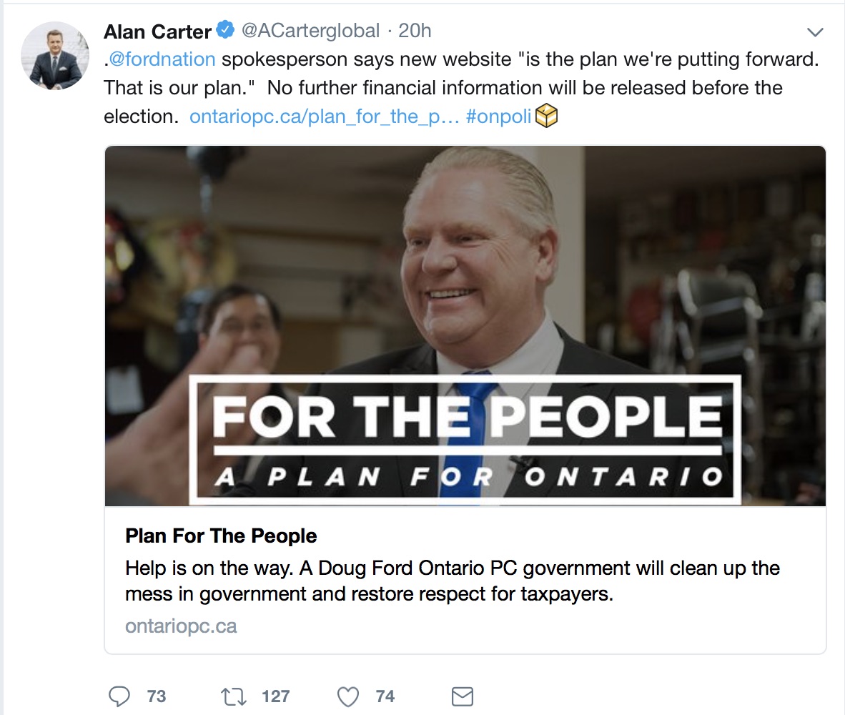This screenshot has height=715, width=845.
Task: Follow the ontariopc.ca/plan_for_the_p… link
Action: point(325,117)
